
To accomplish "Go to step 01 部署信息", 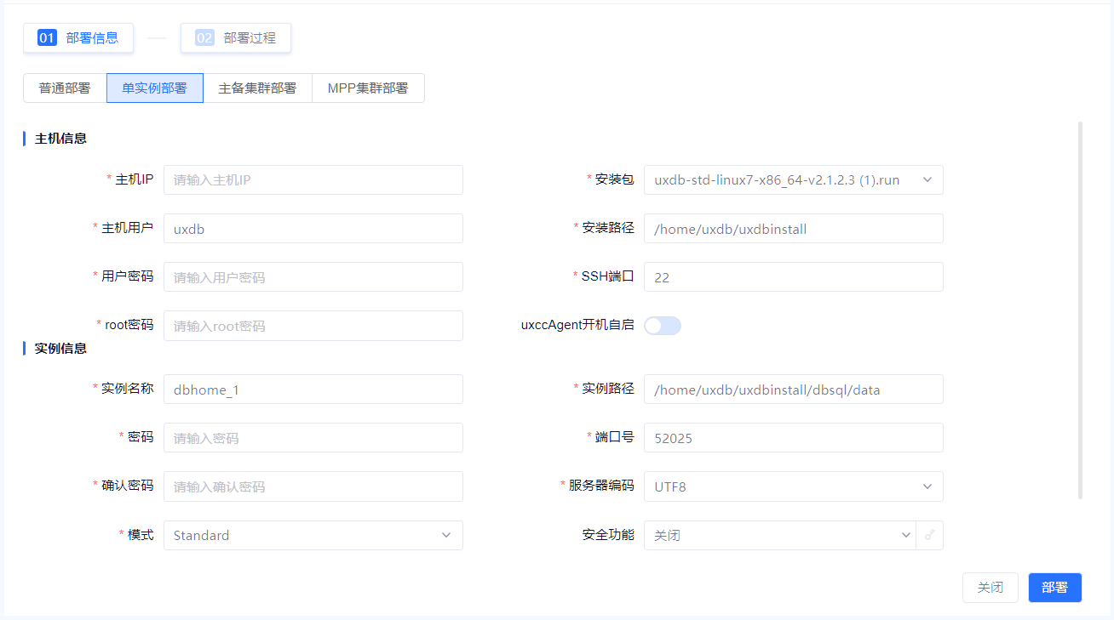I will pyautogui.click(x=78, y=38).
